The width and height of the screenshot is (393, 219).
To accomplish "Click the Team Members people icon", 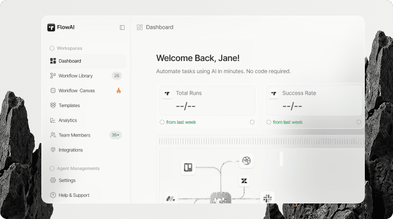I will click(x=53, y=135).
